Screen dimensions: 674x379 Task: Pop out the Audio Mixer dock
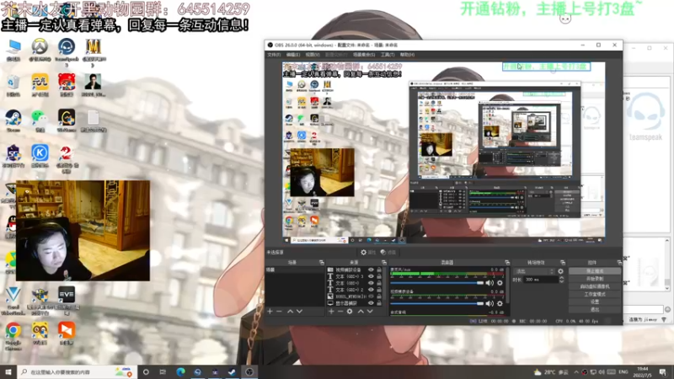pyautogui.click(x=507, y=262)
